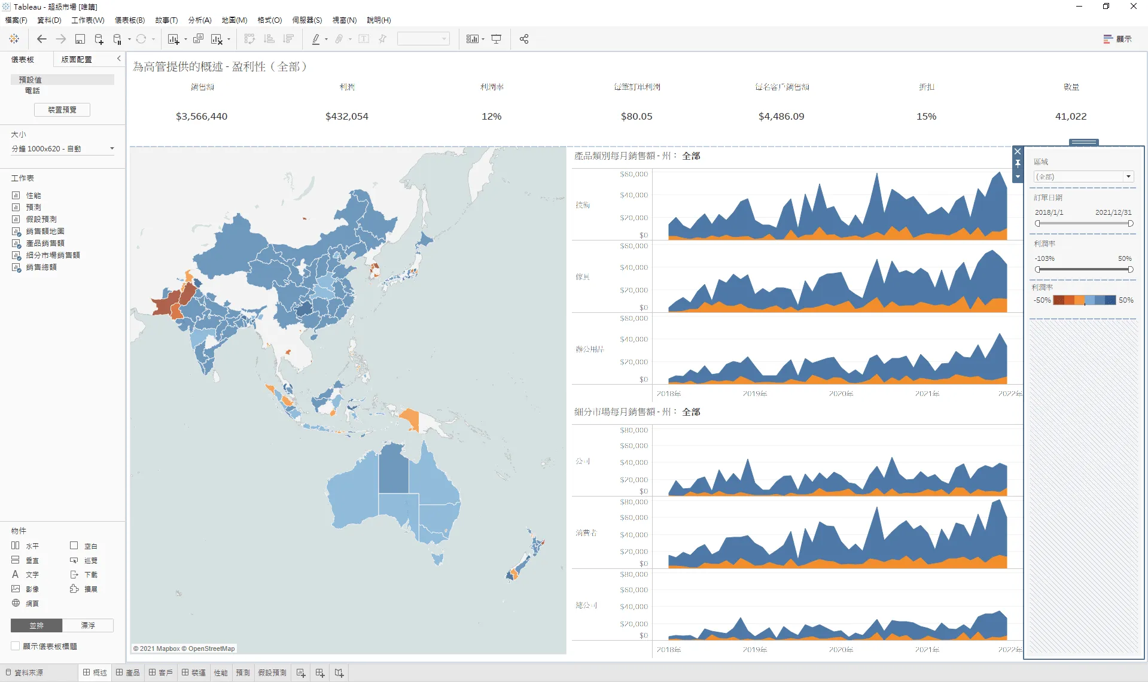This screenshot has height=682, width=1148.
Task: Switch to the 客戶 sheet tab
Action: (x=161, y=673)
